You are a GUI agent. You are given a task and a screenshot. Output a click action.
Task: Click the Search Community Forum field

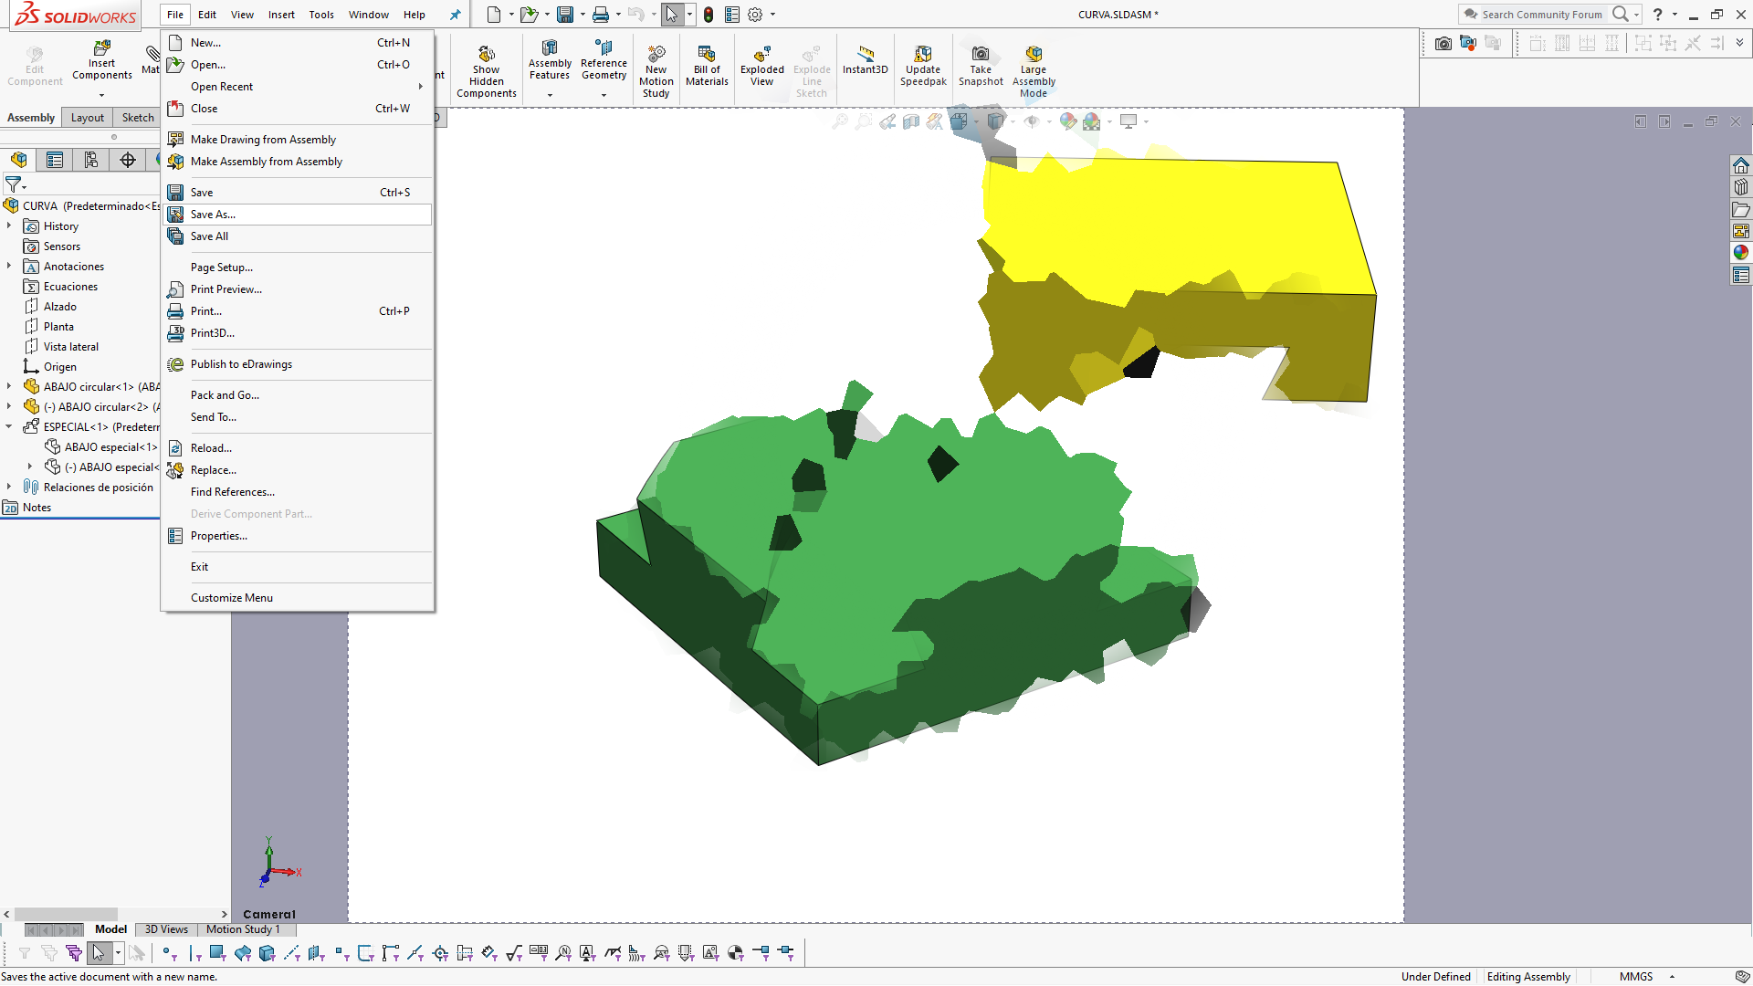point(1541,15)
